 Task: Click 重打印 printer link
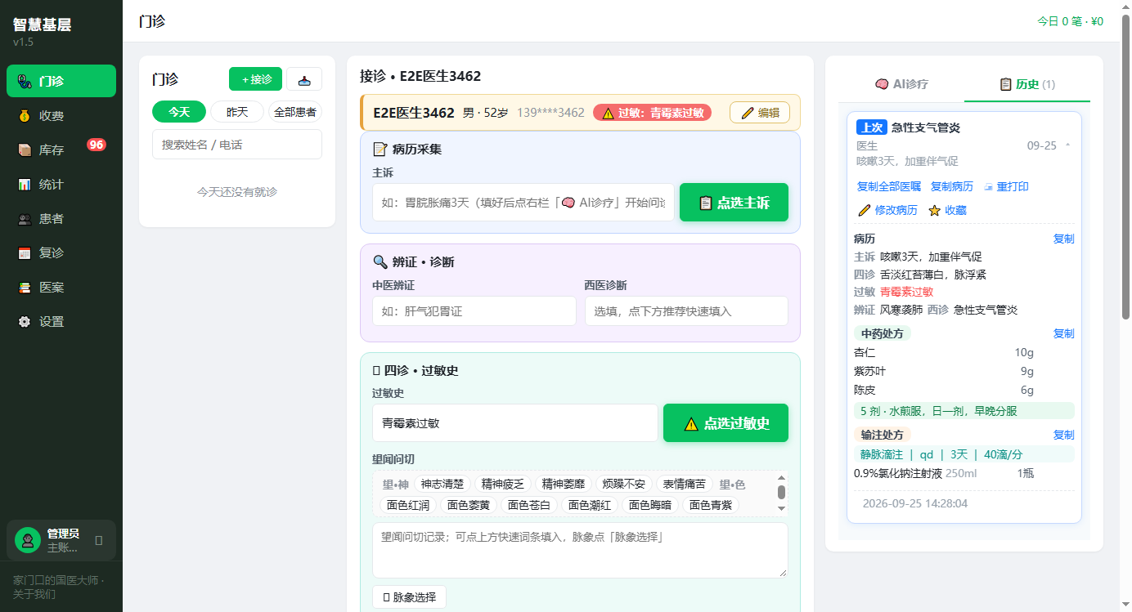(x=1006, y=186)
